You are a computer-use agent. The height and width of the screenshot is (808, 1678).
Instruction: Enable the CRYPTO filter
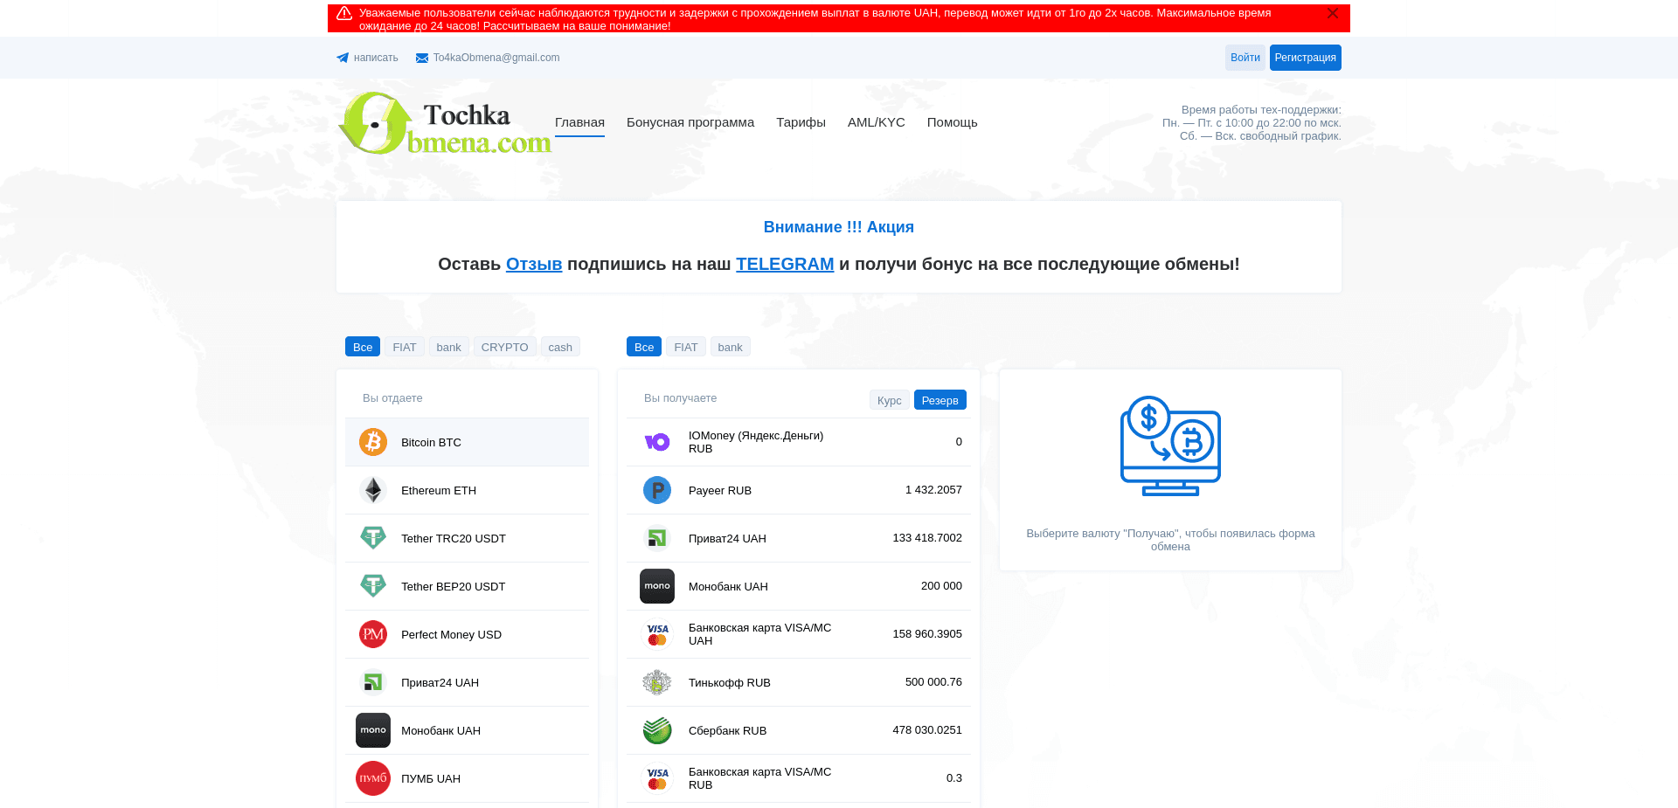click(505, 346)
